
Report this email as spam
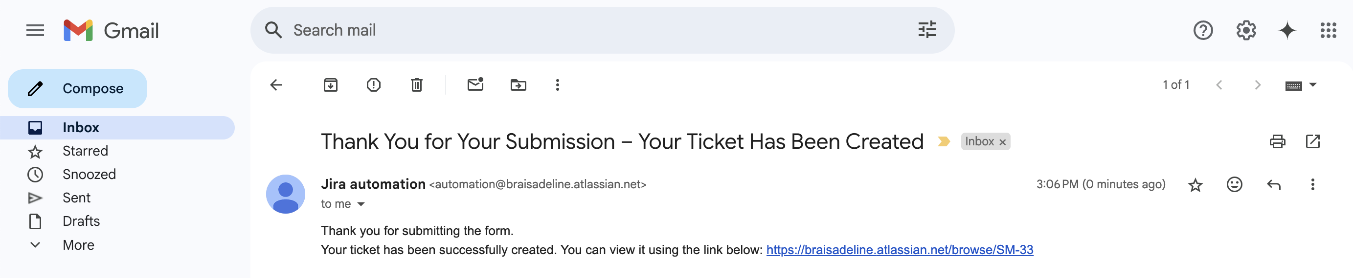tap(373, 85)
